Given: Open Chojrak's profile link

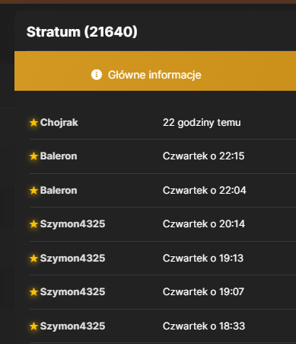Looking at the screenshot, I should [x=59, y=123].
